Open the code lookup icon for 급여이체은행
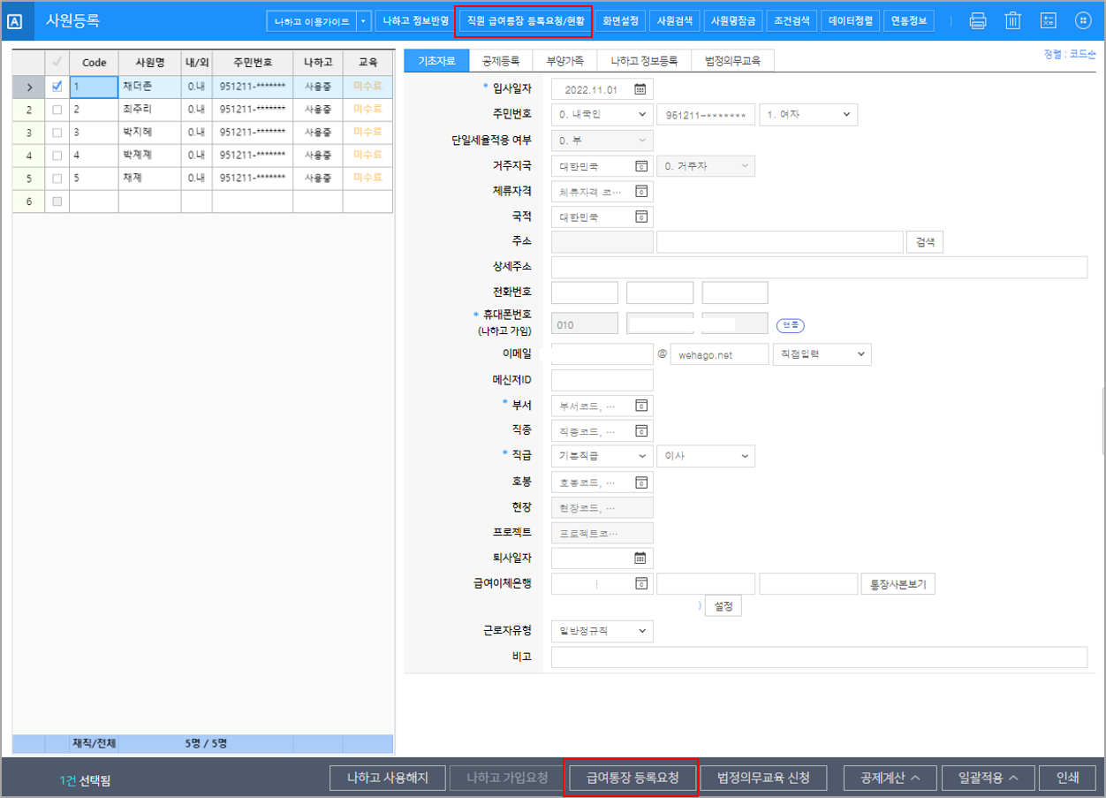 (642, 584)
